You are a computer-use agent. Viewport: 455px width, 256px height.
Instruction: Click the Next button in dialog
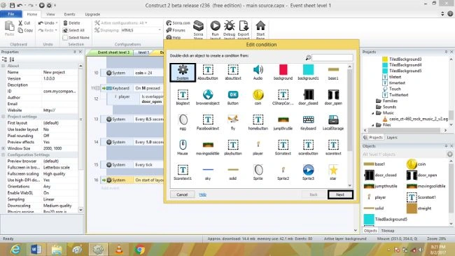pos(340,194)
